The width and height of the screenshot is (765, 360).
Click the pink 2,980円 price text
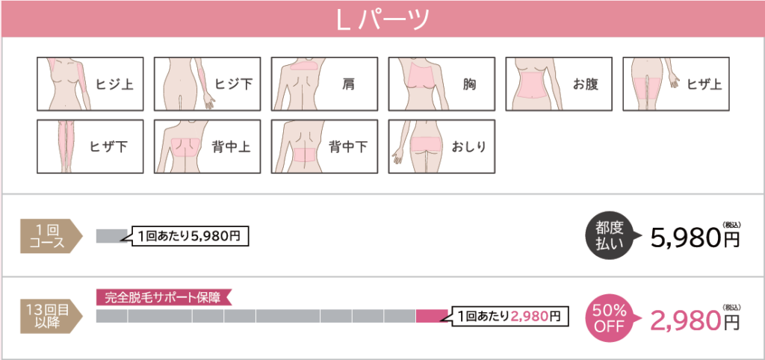pyautogui.click(x=696, y=320)
